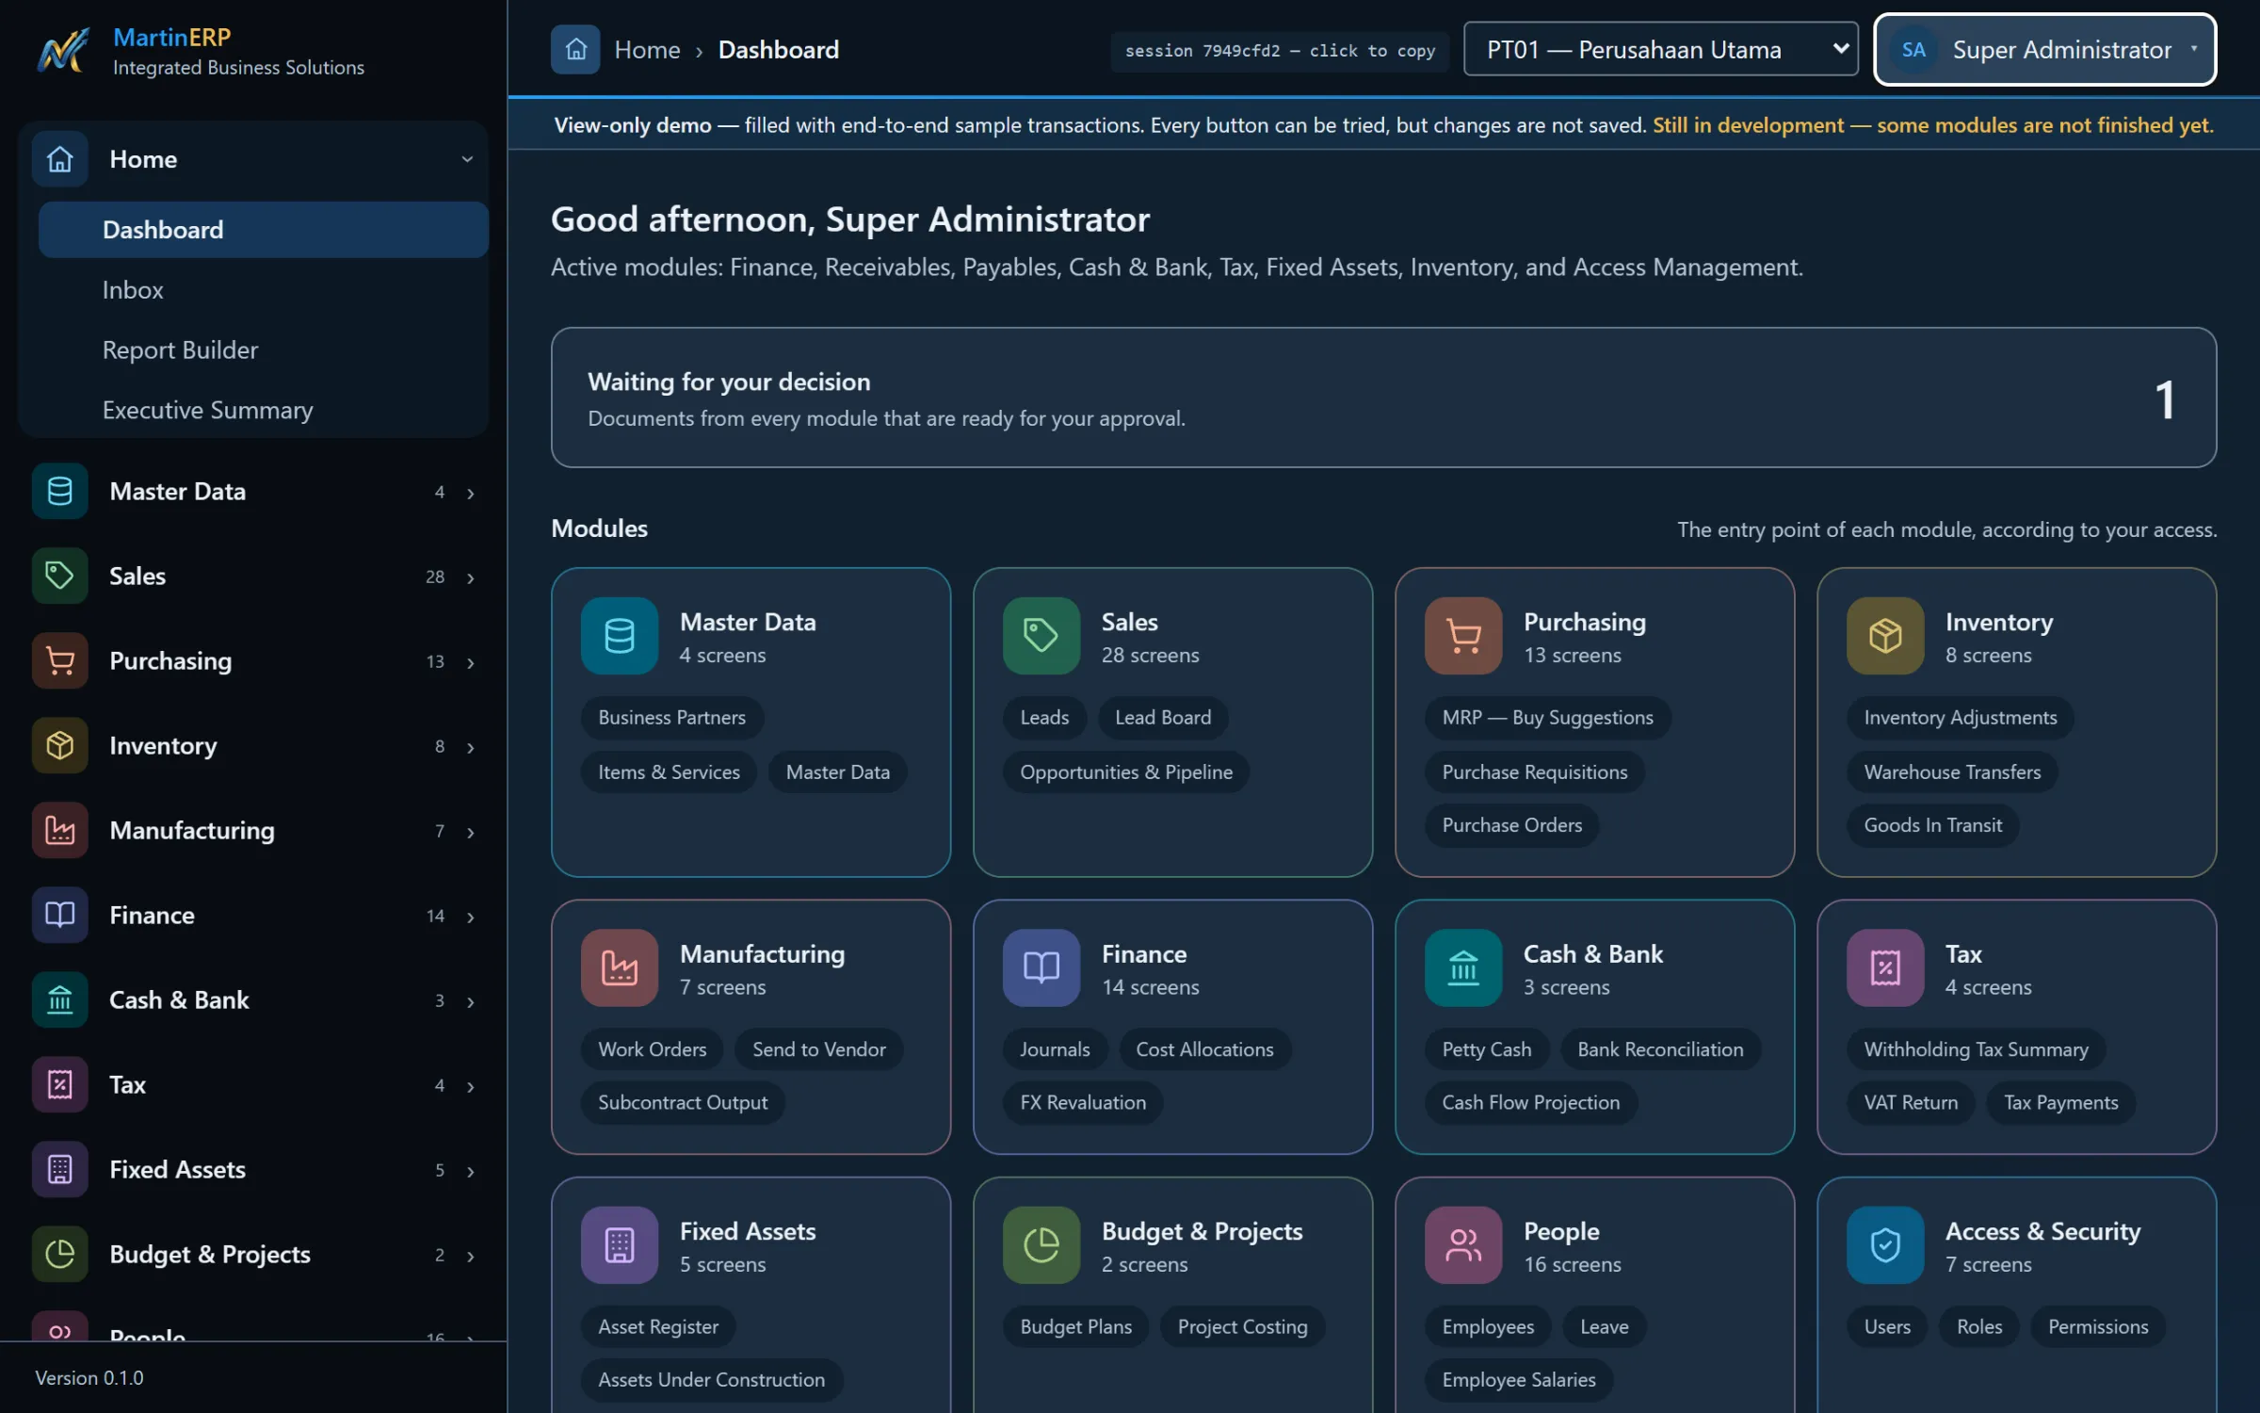Click the Cash & Bank card bank icon
The image size is (2260, 1413).
pos(1463,967)
